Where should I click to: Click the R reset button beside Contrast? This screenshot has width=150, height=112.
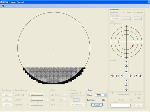click(46, 100)
